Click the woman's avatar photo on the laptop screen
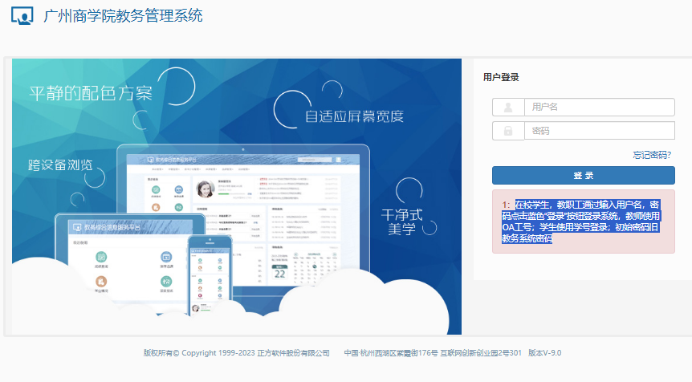Viewport: 692px width, 382px height. coord(206,189)
